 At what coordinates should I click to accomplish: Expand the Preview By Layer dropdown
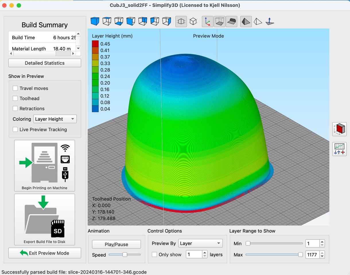pos(200,244)
